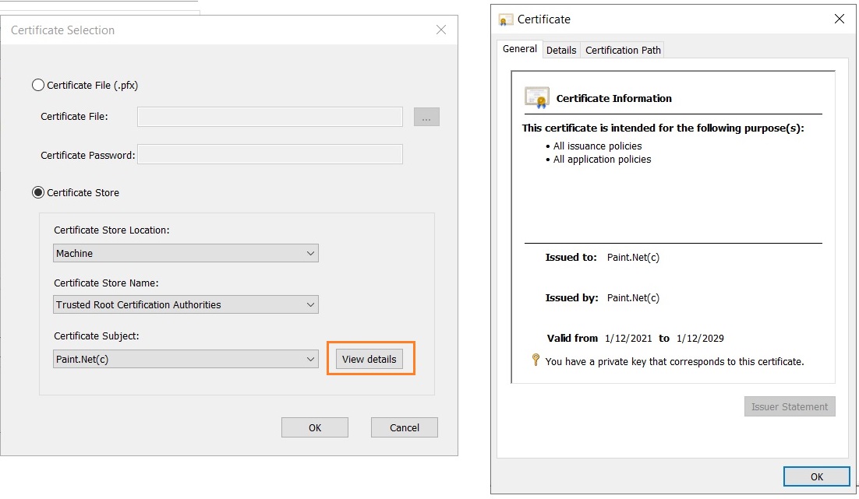Screen dimensions: 859x499
Task: Click the 'Certificate Store Location:' label
Action: (111, 230)
